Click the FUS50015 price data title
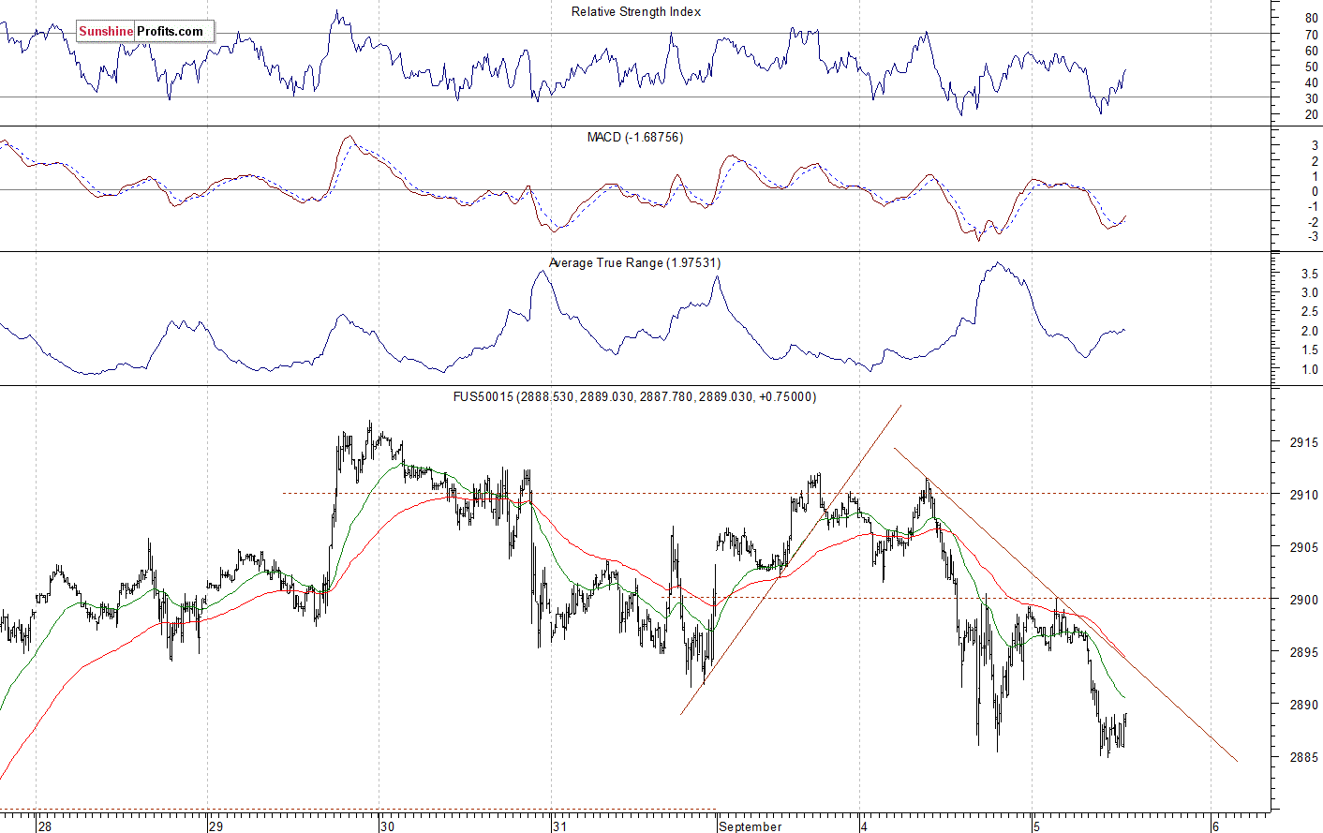The image size is (1323, 833). tap(634, 397)
